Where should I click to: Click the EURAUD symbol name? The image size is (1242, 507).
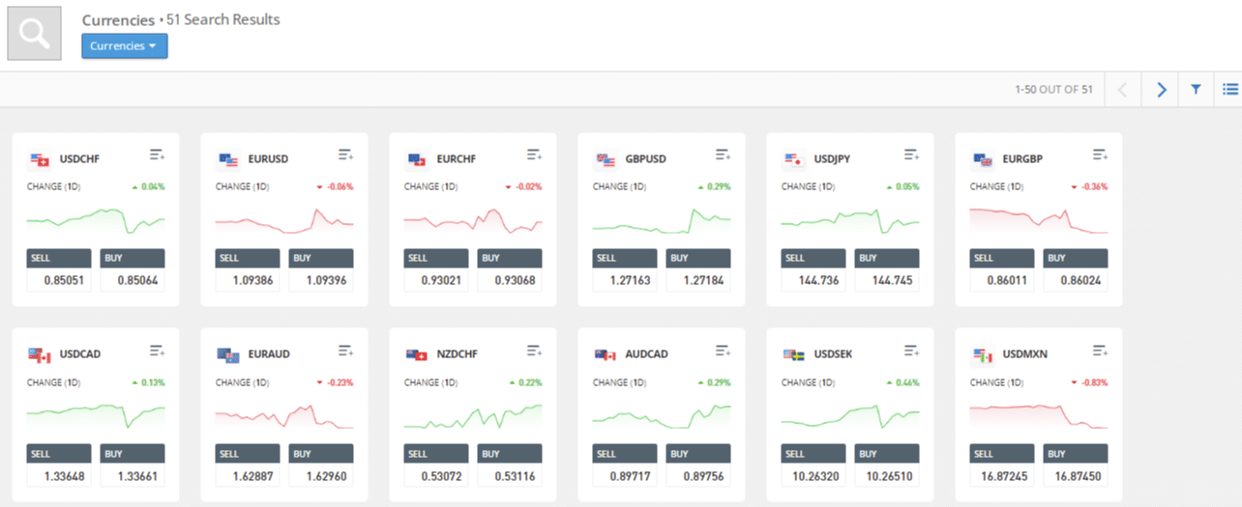coord(269,354)
